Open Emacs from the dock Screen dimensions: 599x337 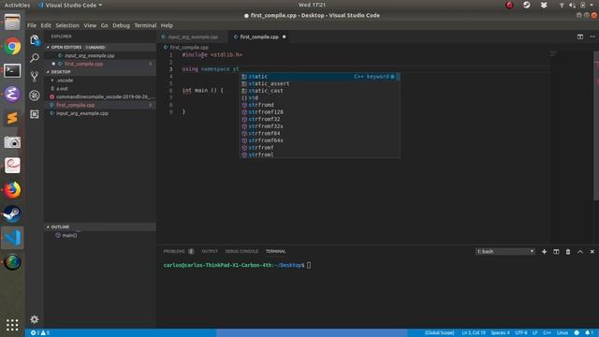pyautogui.click(x=12, y=94)
